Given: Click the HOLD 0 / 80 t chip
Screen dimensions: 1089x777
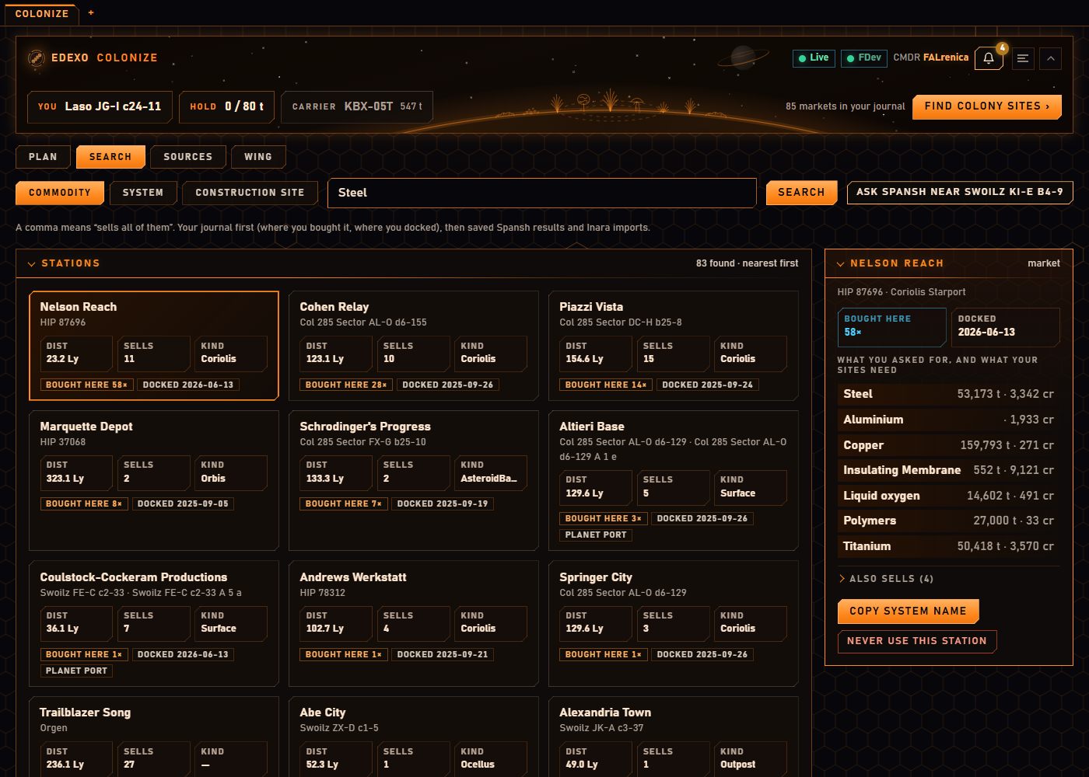Looking at the screenshot, I should pyautogui.click(x=227, y=106).
